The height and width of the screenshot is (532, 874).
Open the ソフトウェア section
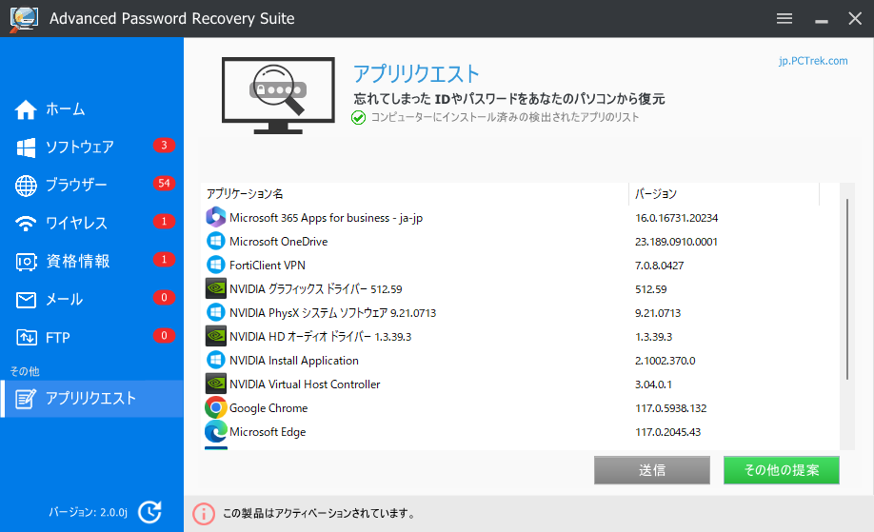pyautogui.click(x=79, y=148)
